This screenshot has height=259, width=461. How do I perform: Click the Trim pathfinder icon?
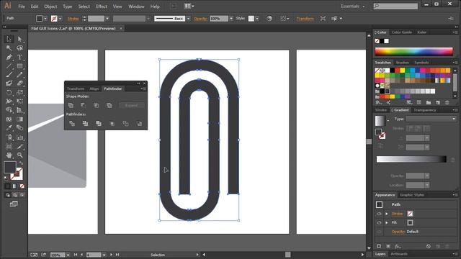(85, 124)
